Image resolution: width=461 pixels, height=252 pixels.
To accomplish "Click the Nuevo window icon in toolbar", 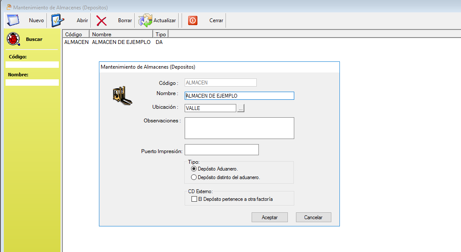I will click(12, 20).
